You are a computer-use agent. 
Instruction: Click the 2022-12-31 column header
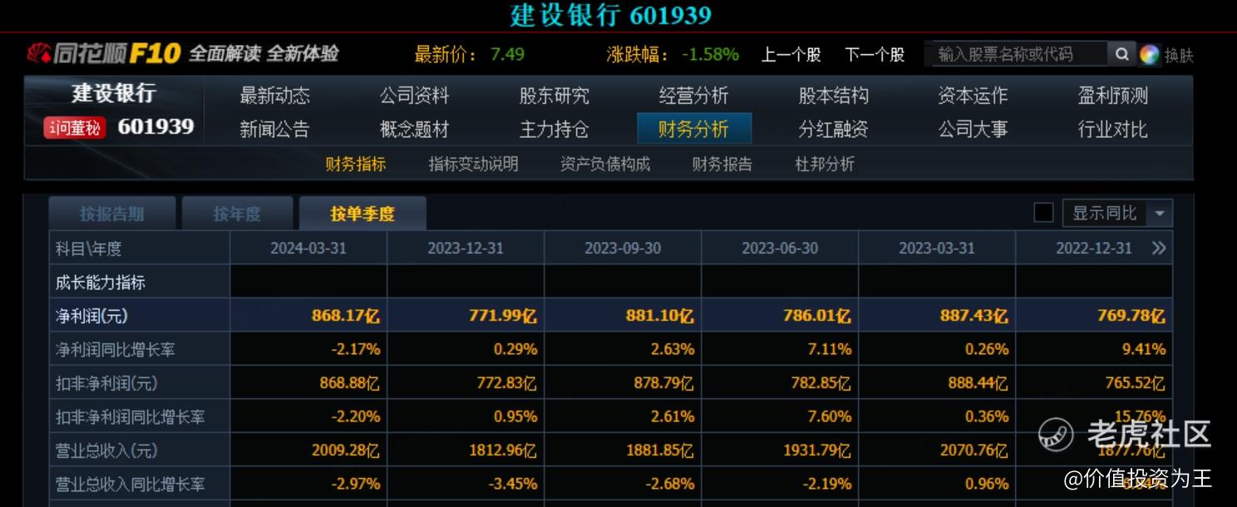coord(1094,248)
